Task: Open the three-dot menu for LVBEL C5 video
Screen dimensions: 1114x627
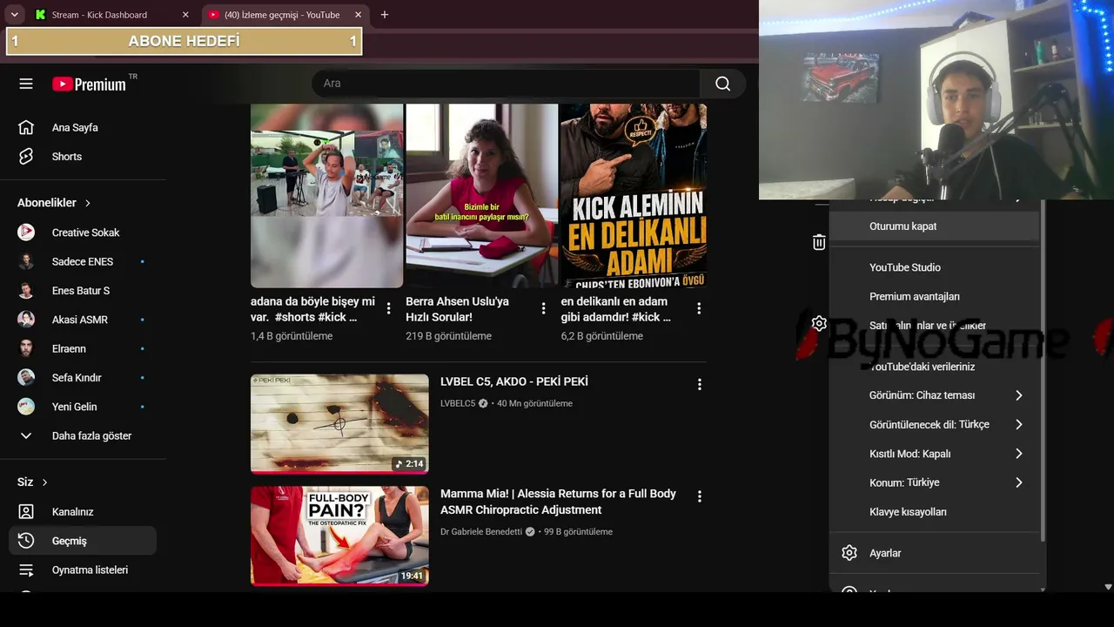Action: pos(699,384)
